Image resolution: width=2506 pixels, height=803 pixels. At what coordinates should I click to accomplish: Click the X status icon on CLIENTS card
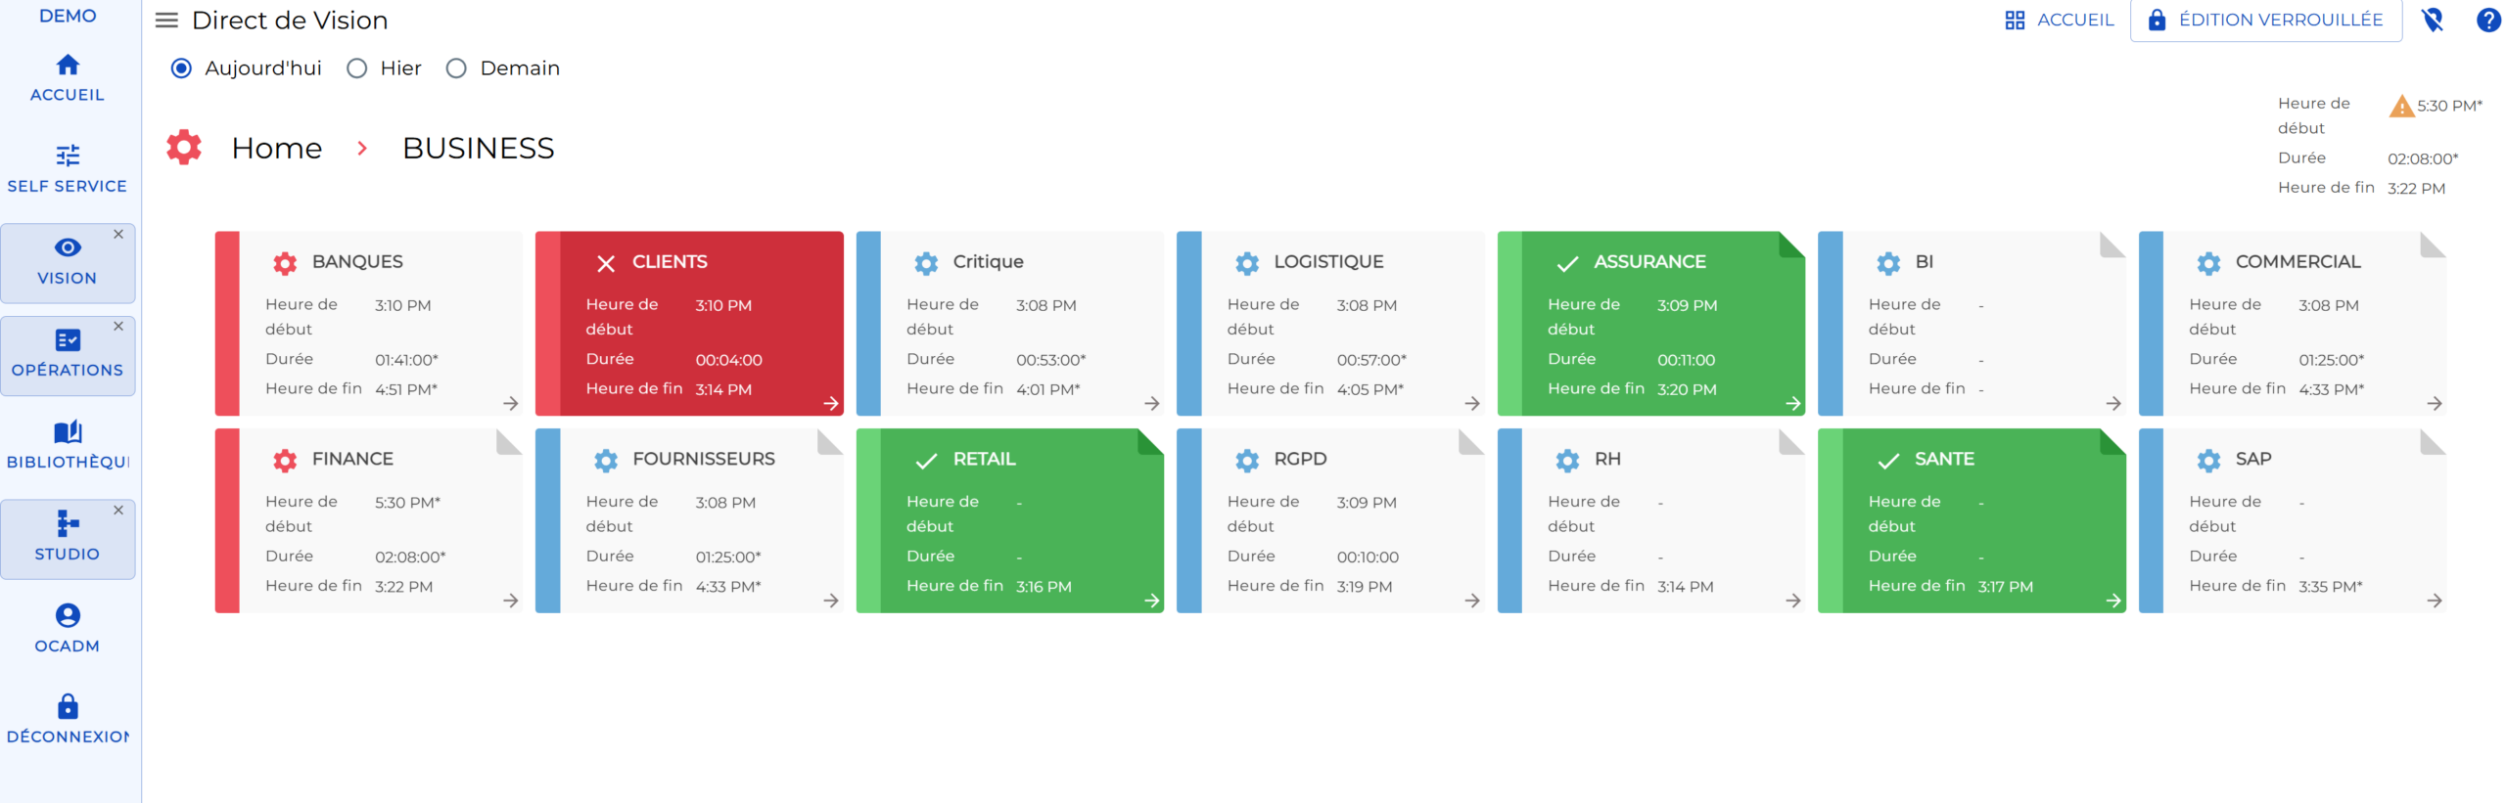[606, 263]
